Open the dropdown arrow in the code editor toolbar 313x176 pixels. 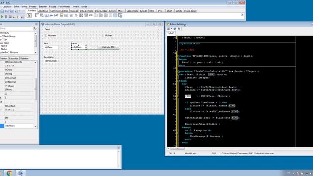[172, 29]
